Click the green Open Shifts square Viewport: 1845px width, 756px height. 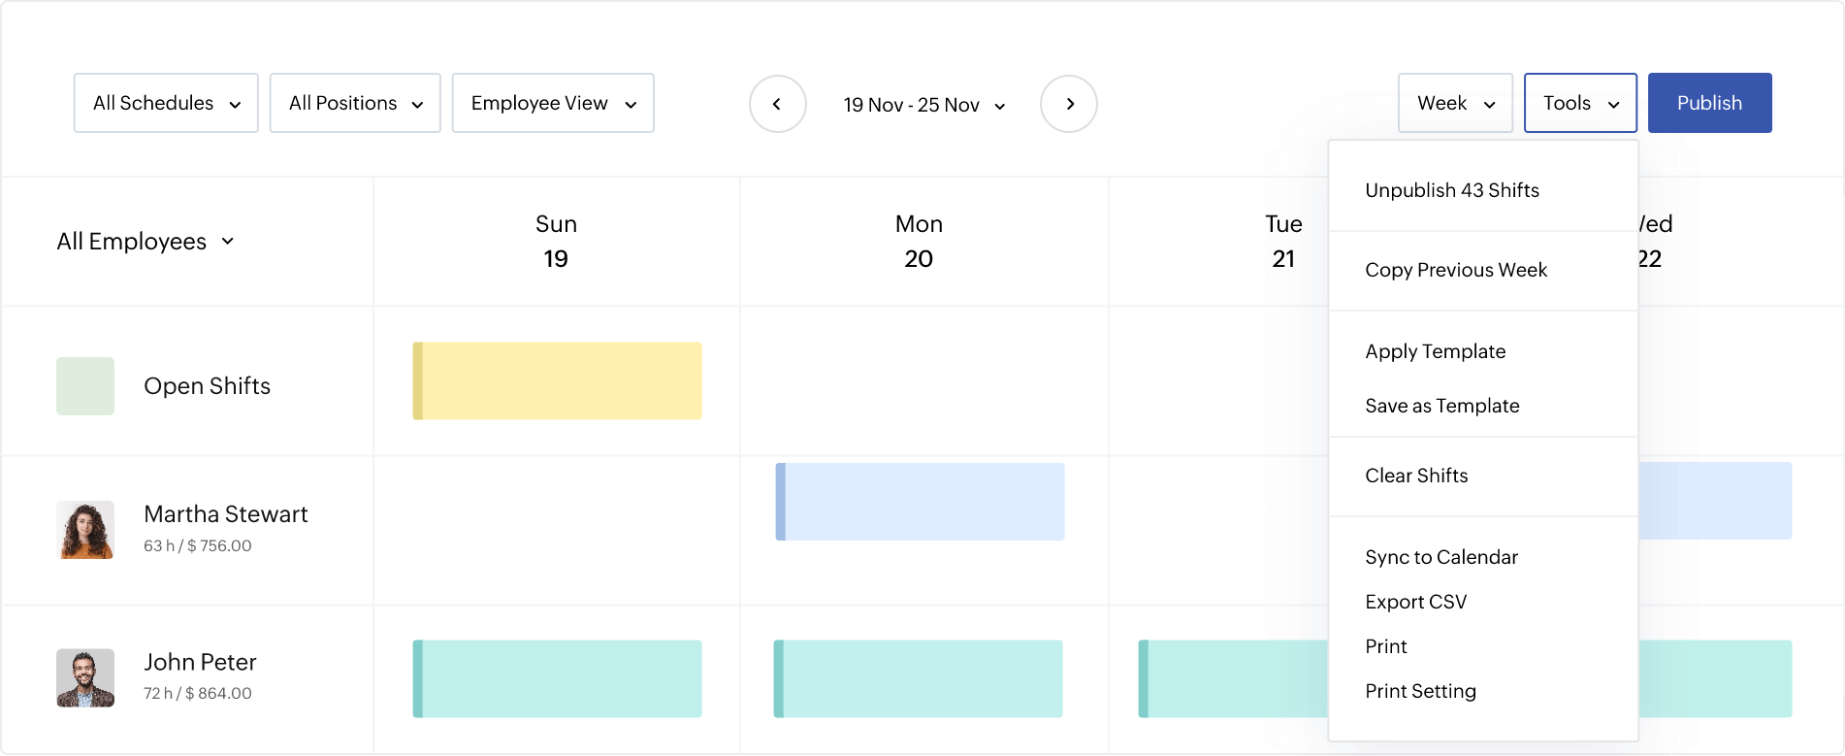tap(85, 386)
